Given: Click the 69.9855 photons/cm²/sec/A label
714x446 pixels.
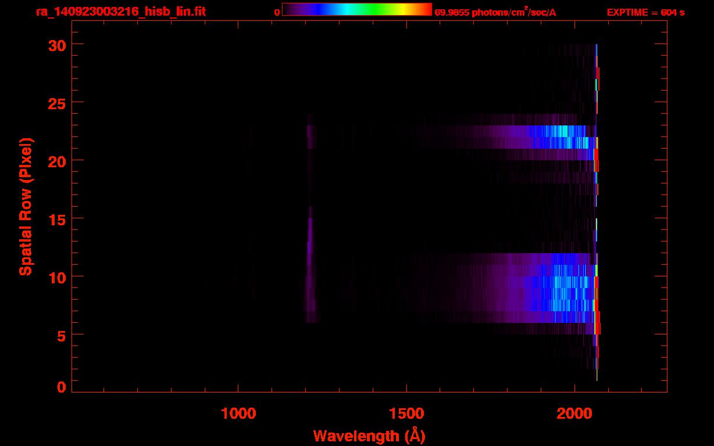Looking at the screenshot, I should pyautogui.click(x=495, y=12).
